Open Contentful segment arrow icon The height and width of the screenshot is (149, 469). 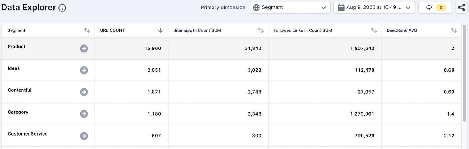(84, 92)
